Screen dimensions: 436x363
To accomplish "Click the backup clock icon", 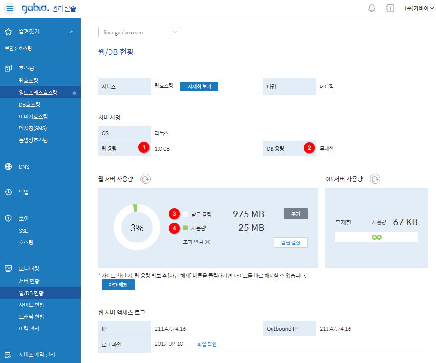I will coord(8,192).
